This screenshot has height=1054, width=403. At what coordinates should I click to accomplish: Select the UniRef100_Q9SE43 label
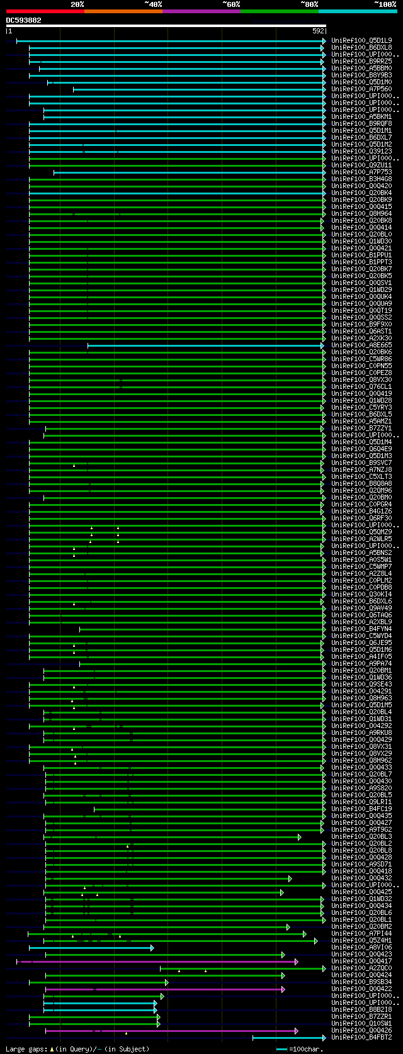(361, 684)
